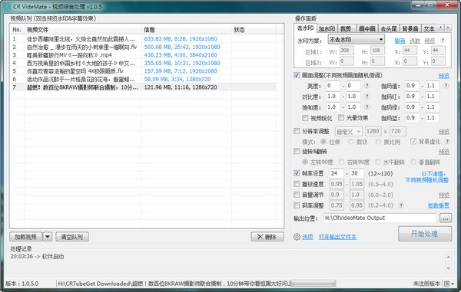
Task: Switch to the 画中画 tab
Action: point(367,28)
